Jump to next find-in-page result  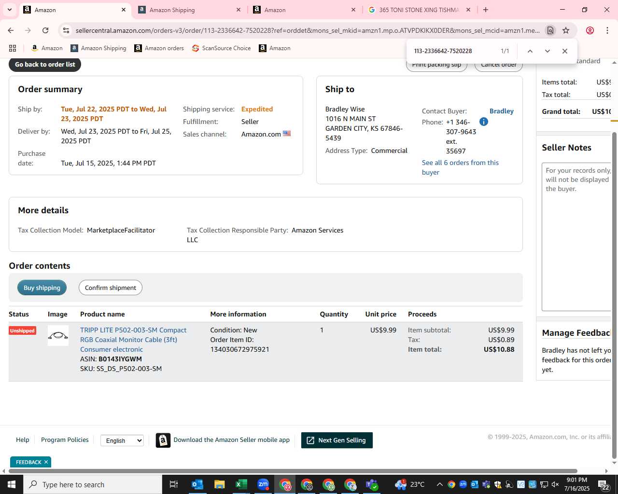tap(547, 51)
